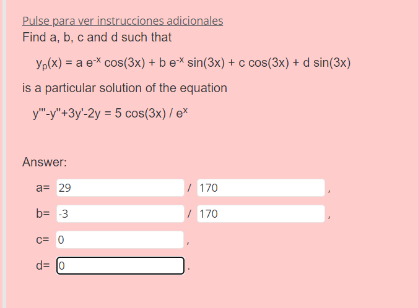Click the 'is a particular solution of the equation' text
This screenshot has height=308, width=418.
pos(124,88)
